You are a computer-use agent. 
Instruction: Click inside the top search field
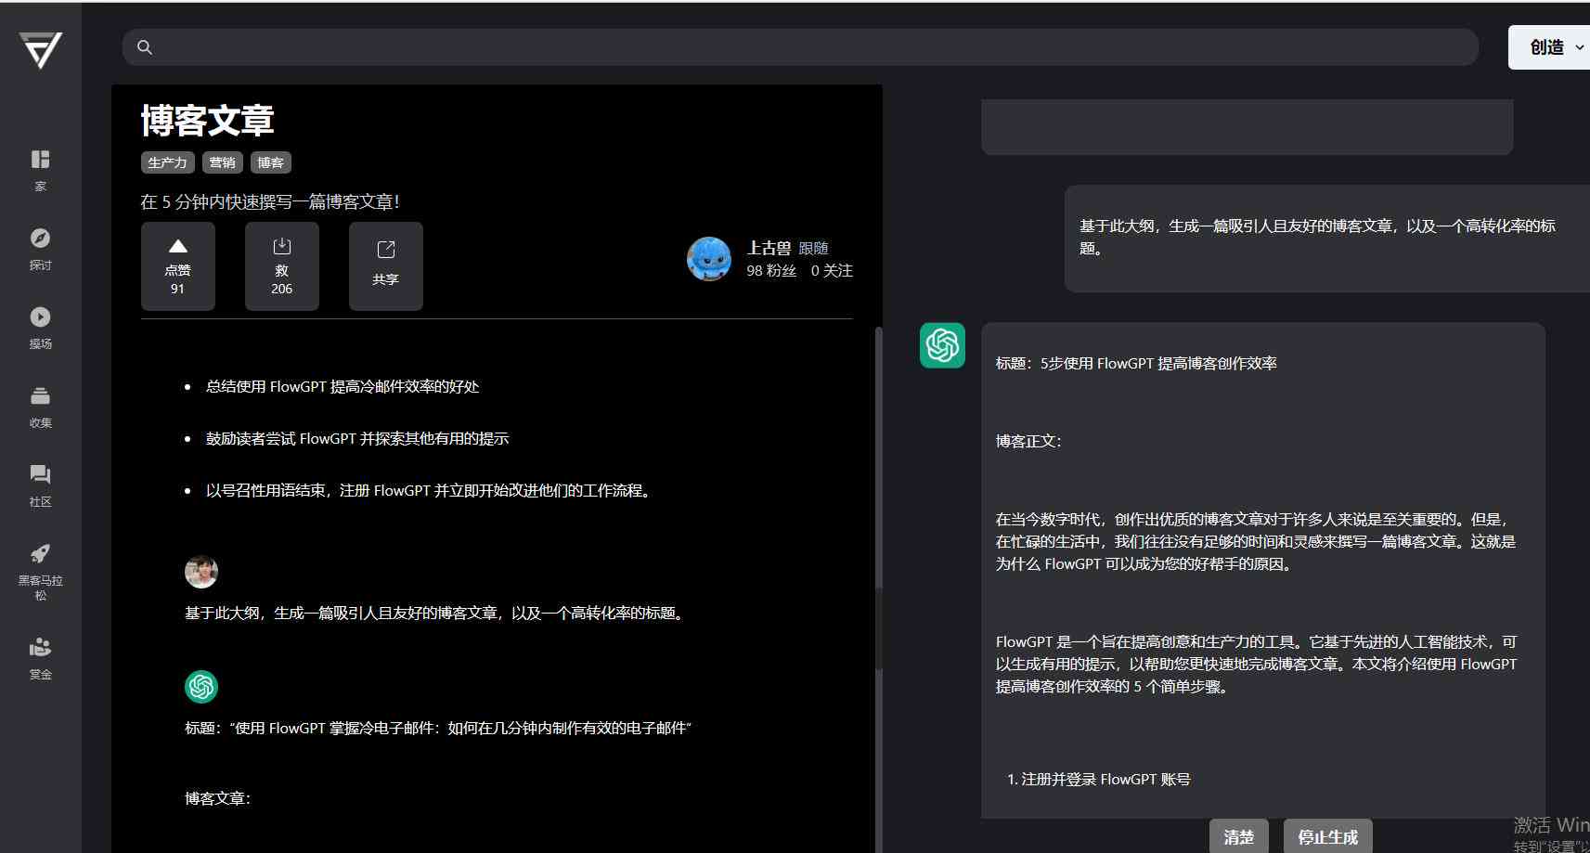800,47
